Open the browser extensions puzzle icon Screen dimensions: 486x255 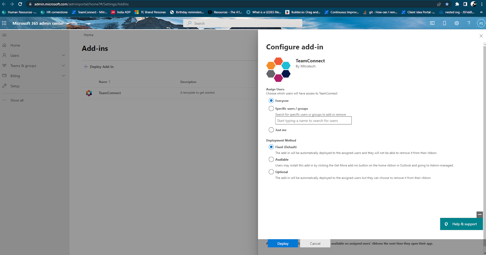click(457, 4)
